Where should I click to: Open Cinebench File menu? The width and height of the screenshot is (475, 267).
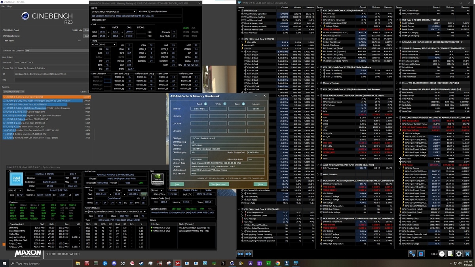[x=3, y=6]
